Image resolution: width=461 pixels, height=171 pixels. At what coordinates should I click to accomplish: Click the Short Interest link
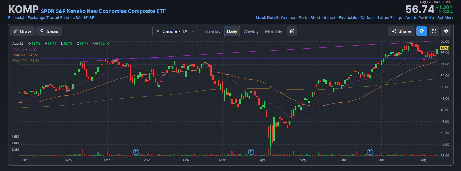[x=323, y=18]
